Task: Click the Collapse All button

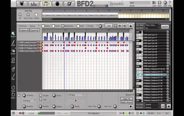Action: tap(24, 30)
